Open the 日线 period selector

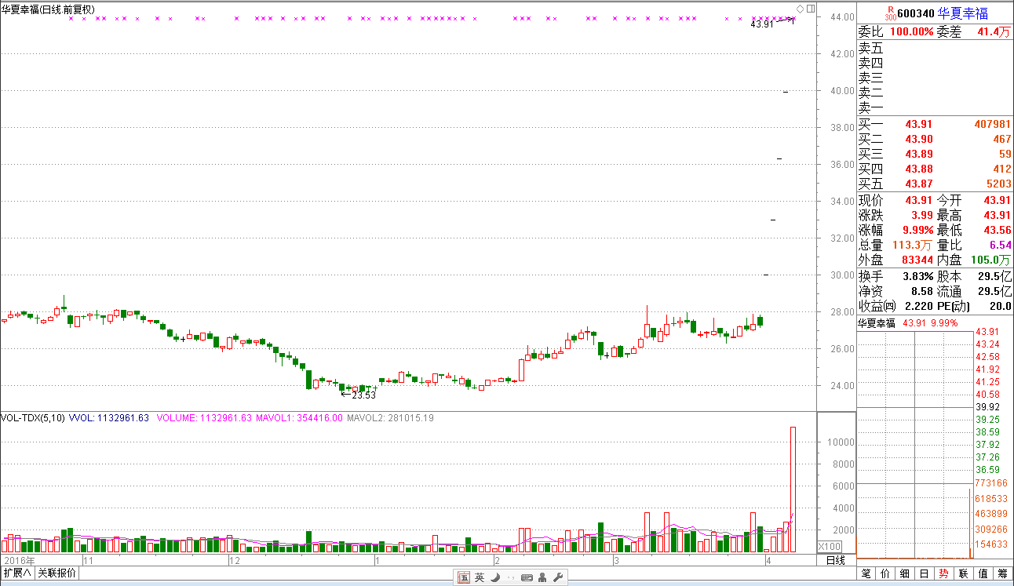point(836,560)
